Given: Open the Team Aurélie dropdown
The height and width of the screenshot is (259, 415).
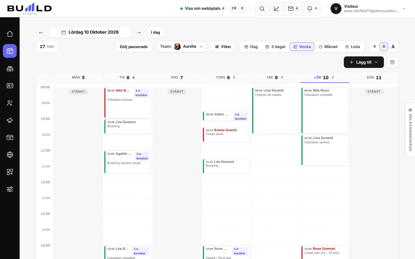Looking at the screenshot, I should [181, 47].
